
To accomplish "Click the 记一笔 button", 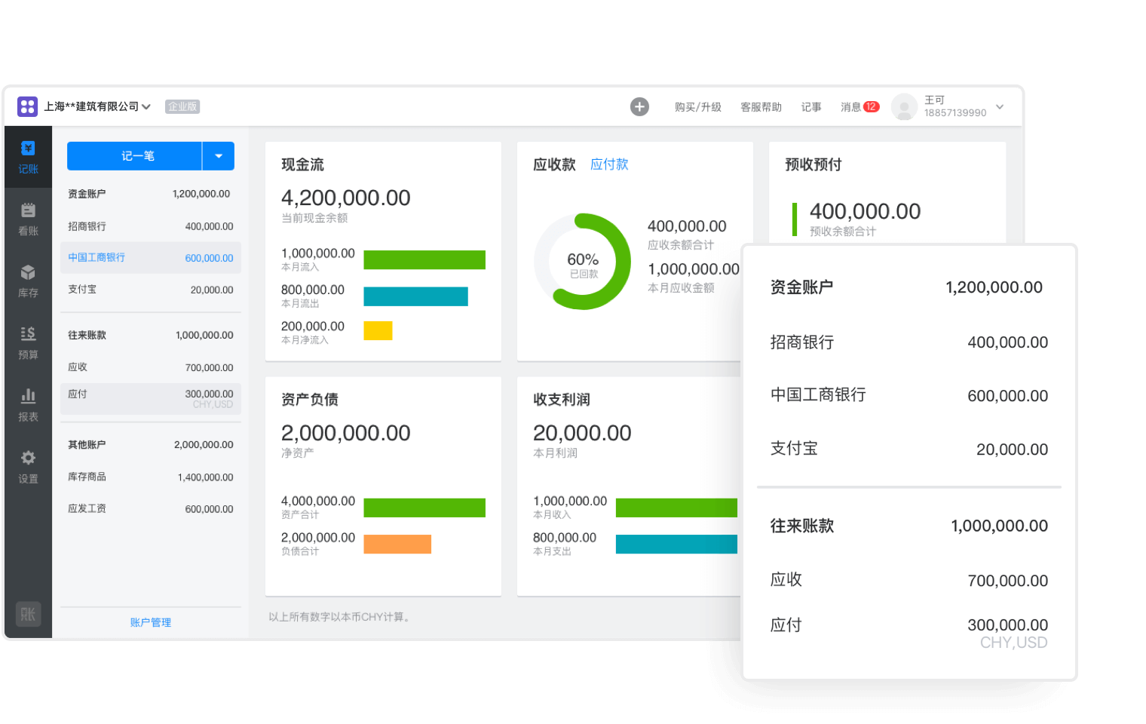I will [135, 156].
